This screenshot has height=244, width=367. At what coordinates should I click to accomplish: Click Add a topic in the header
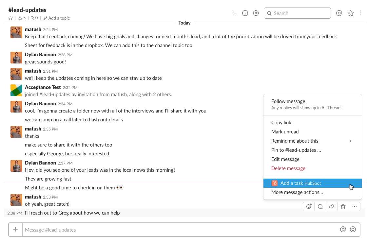coord(59,18)
